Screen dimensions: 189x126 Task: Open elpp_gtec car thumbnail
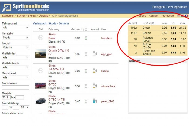40,54
